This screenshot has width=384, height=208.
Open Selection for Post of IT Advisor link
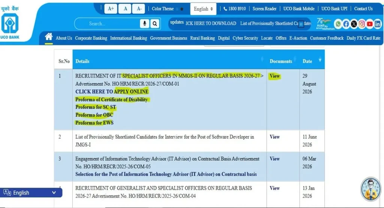coord(166,174)
